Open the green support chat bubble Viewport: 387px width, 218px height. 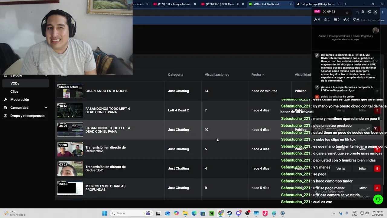pyautogui.click(x=378, y=199)
